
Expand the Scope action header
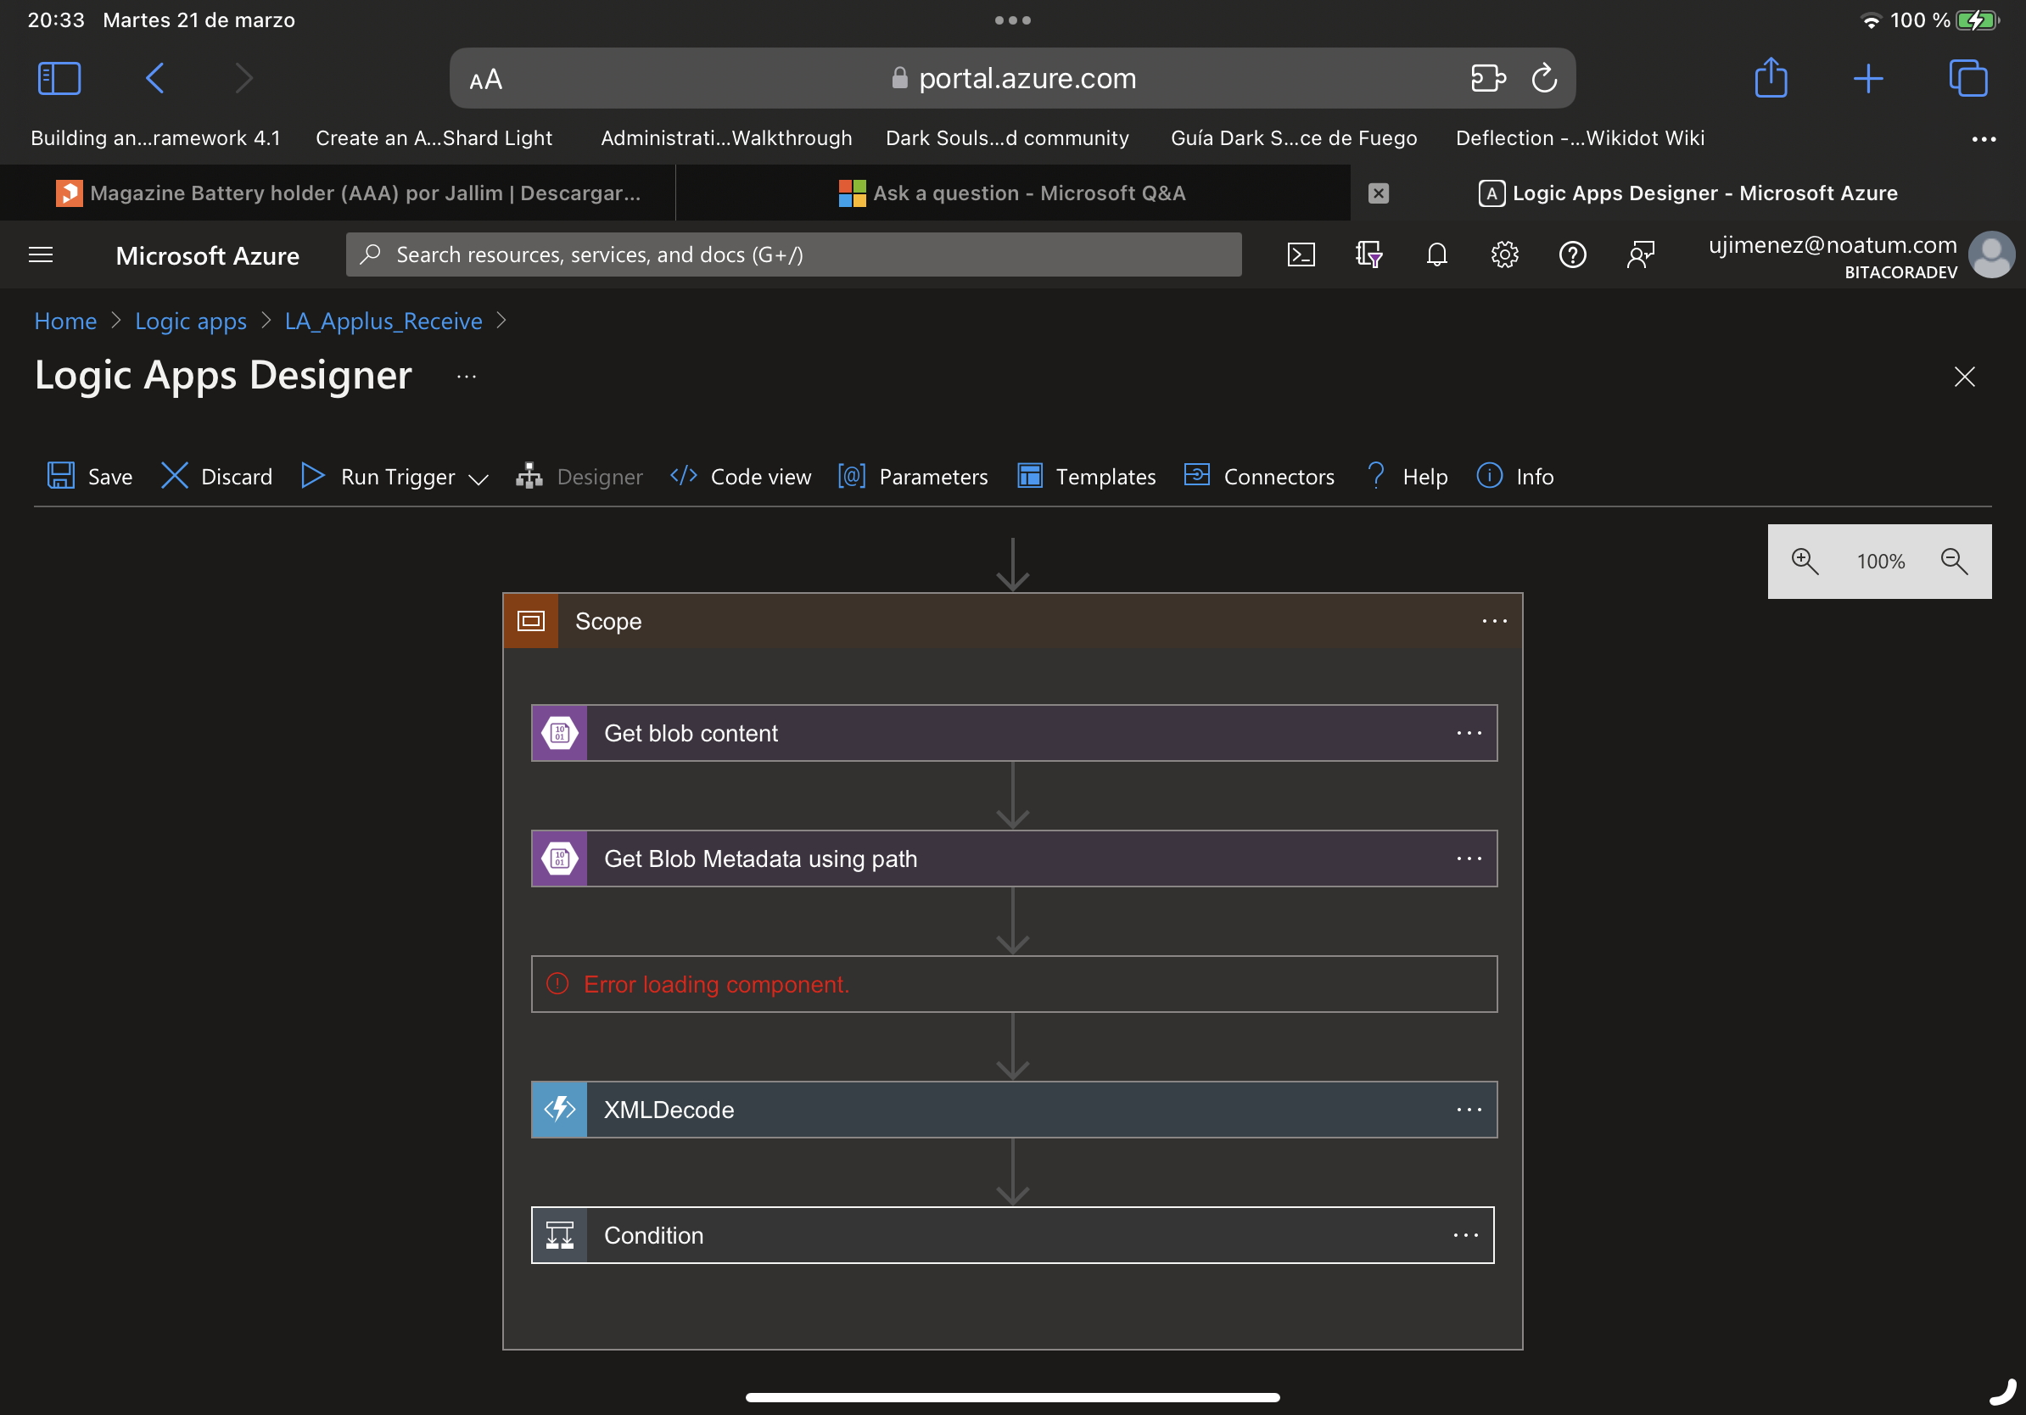[1013, 621]
